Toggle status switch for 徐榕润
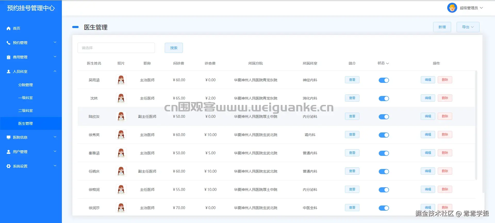495x223 pixels. coord(384,190)
